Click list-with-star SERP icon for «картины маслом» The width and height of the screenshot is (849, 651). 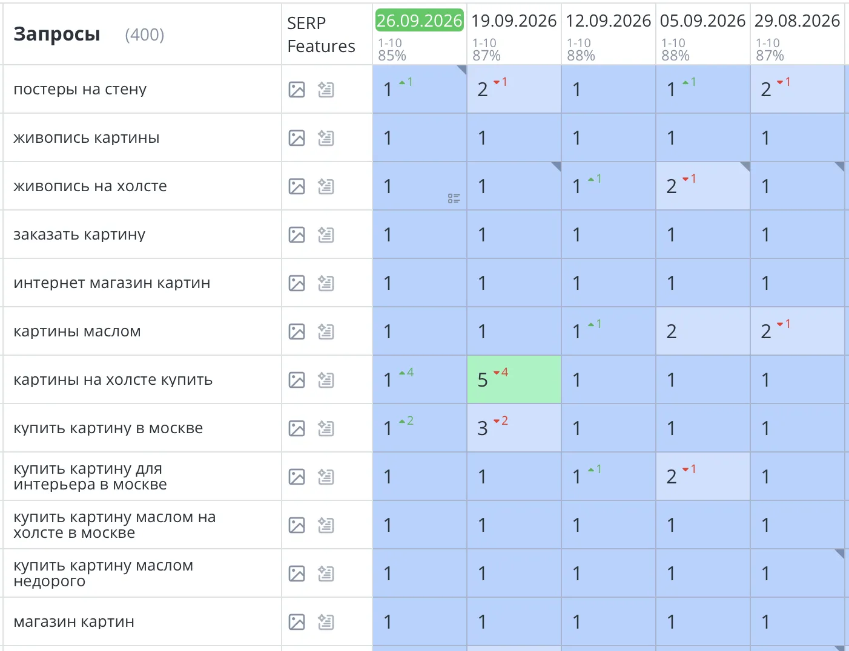click(x=326, y=332)
